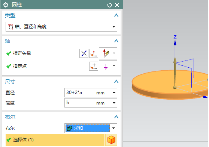The height and width of the screenshot is (147, 209).
Task: Open the 求和 boolean dropdown
Action: (91, 128)
